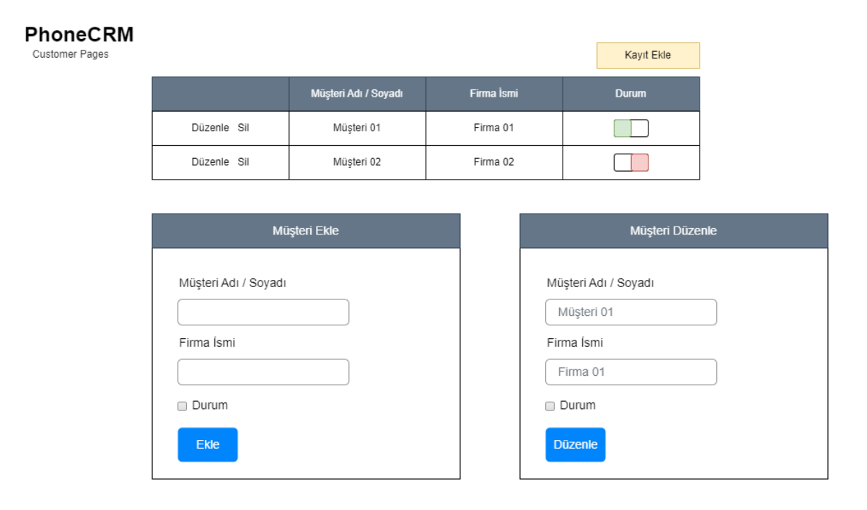Image resolution: width=867 pixels, height=510 pixels.
Task: Click the Kayıt Ekle button
Action: click(x=647, y=55)
